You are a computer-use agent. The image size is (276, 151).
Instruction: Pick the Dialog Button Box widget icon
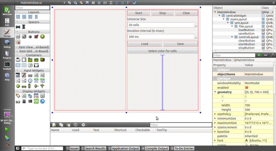[18, 42]
